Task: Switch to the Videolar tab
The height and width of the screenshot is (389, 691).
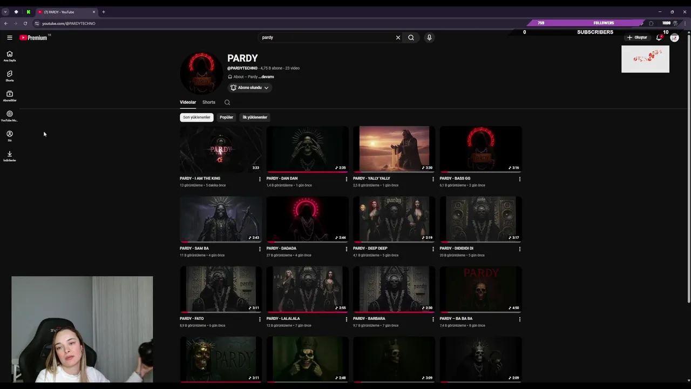Action: (188, 102)
